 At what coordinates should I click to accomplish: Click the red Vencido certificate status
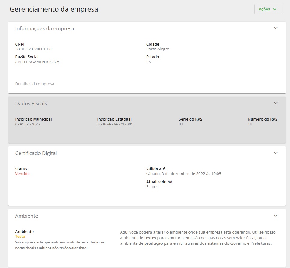point(23,174)
